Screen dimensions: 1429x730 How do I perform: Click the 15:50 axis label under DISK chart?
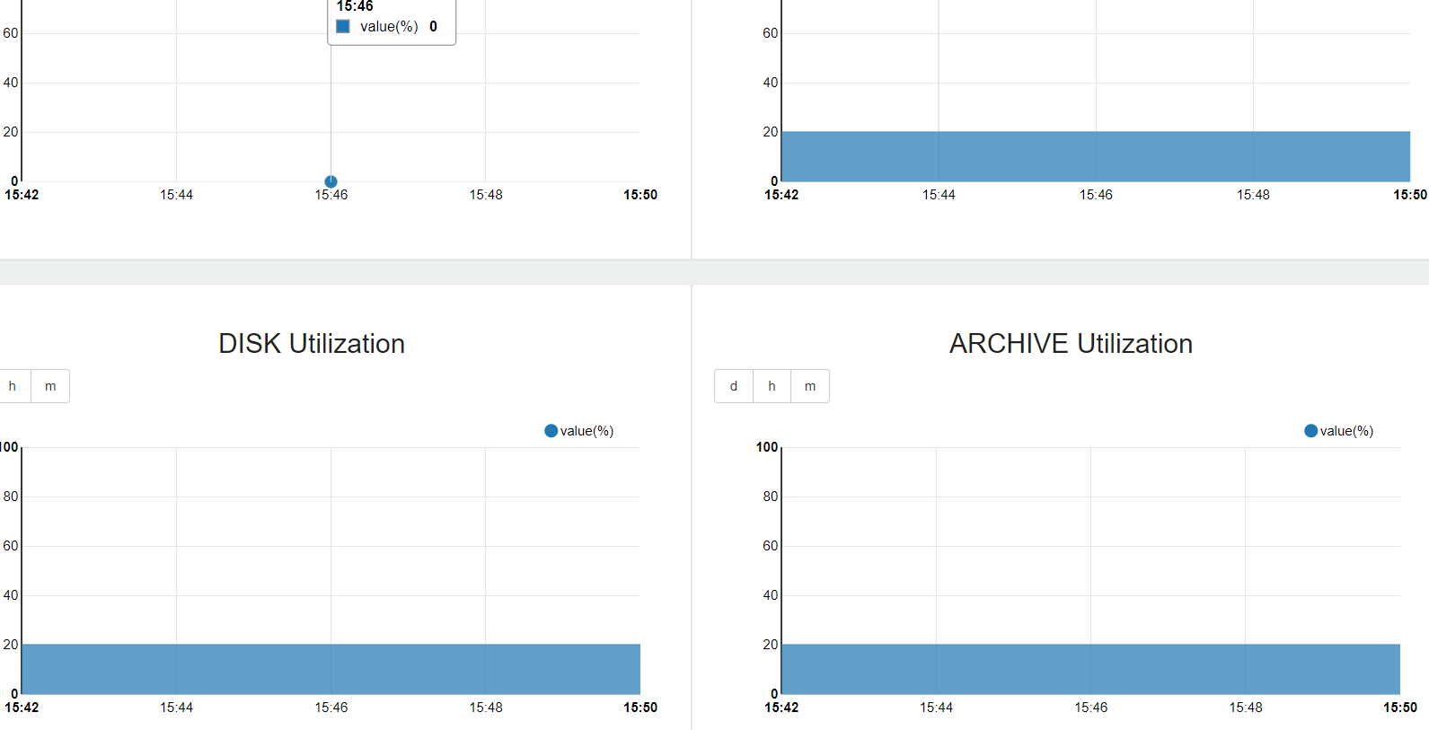pyautogui.click(x=640, y=708)
